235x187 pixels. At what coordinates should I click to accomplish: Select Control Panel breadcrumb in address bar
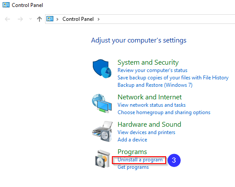coord(78,19)
